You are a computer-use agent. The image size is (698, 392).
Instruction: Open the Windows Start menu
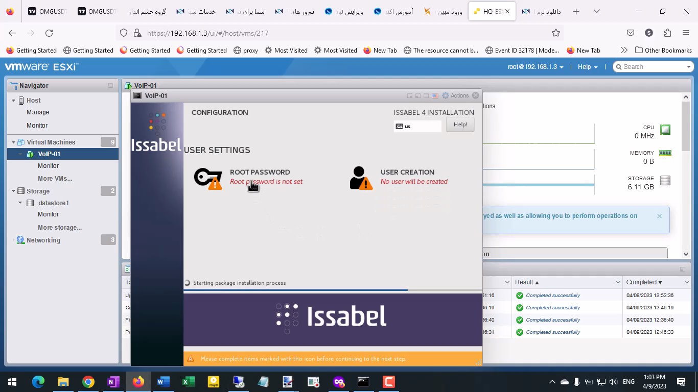click(12, 381)
